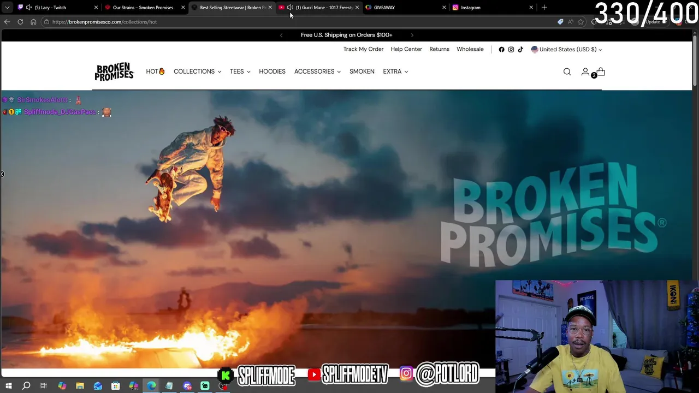Close the GIVEAWAY tab
The image size is (699, 393).
(444, 8)
